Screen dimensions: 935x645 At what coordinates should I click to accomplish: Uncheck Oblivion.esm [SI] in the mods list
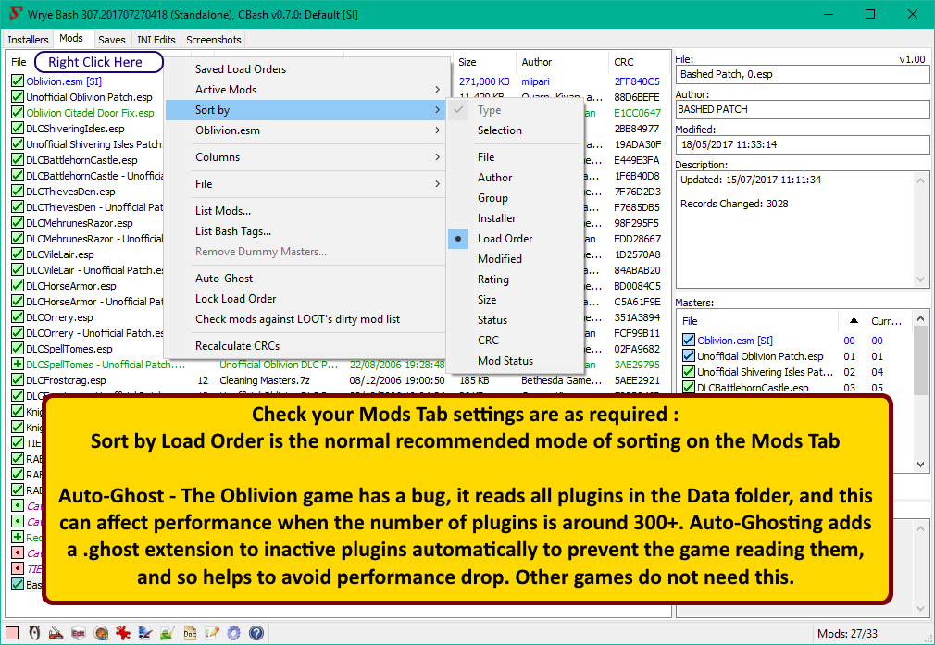[18, 81]
